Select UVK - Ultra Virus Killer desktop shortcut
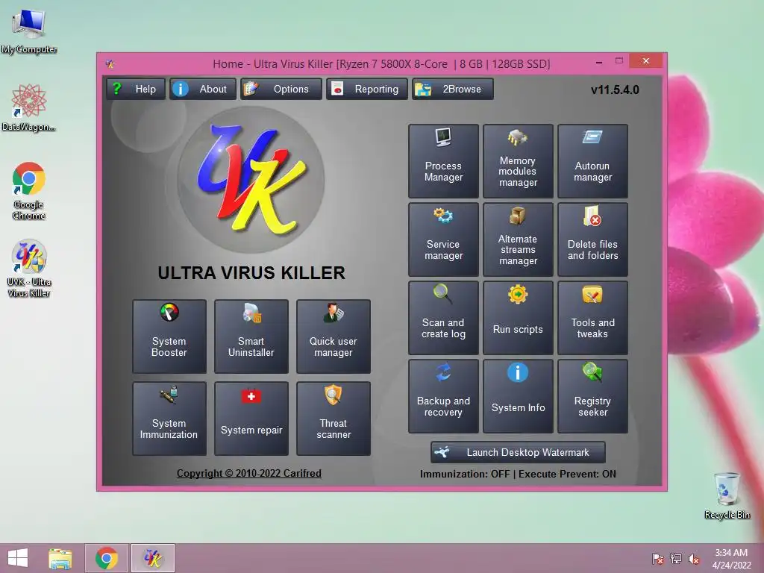Image resolution: width=764 pixels, height=573 pixels. click(29, 269)
